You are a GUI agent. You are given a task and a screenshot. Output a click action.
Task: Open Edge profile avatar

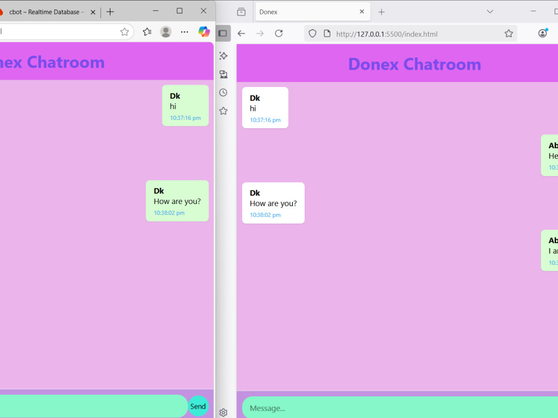166,32
